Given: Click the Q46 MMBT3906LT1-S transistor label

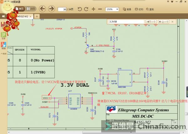Looking at the screenshot, I should coord(97,50).
